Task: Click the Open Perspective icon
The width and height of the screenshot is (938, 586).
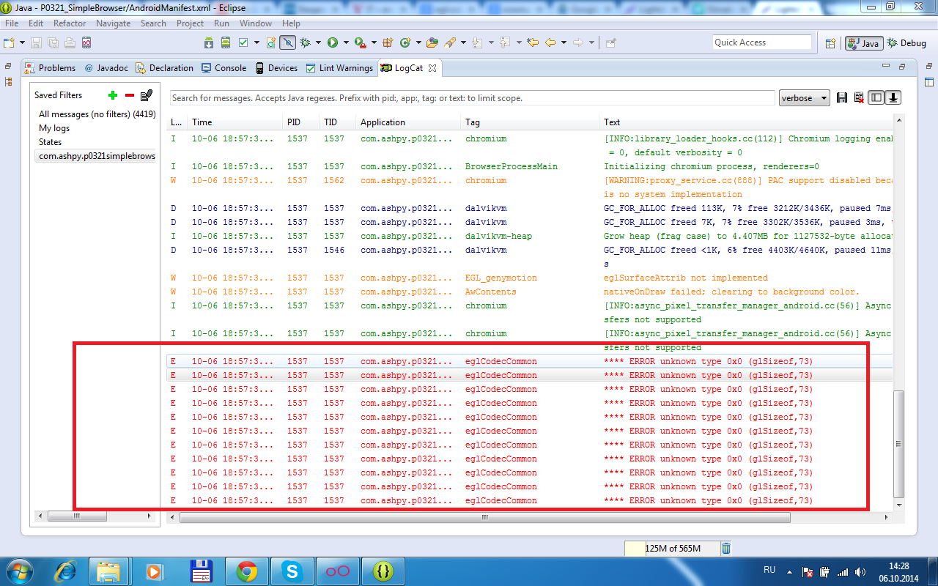Action: tap(830, 43)
